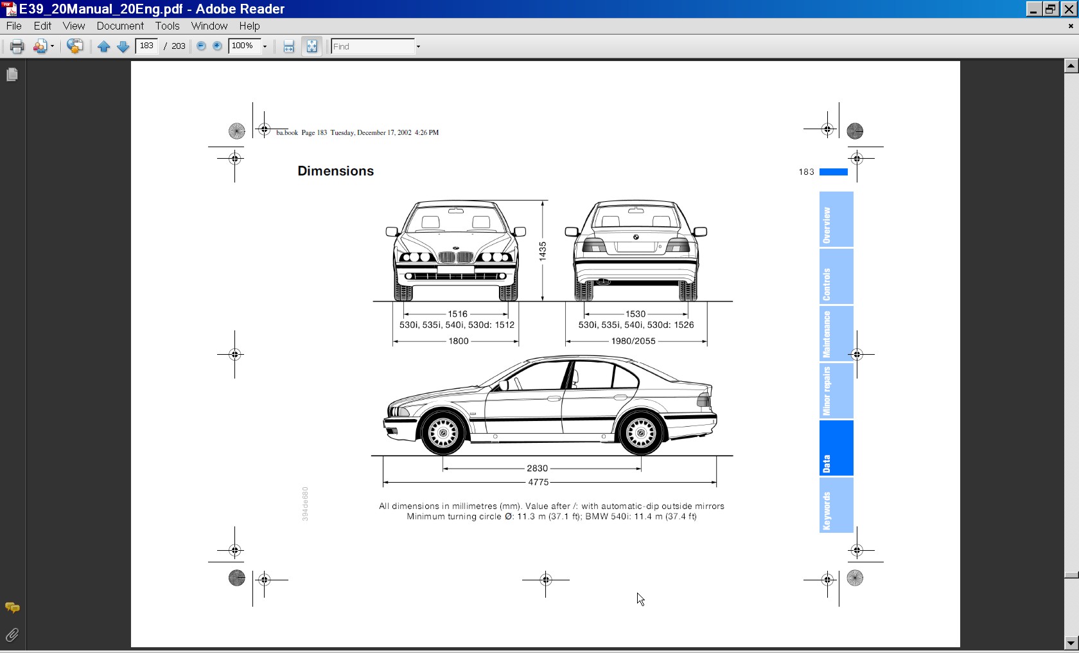Click the Dimensions heading text
Viewport: 1079px width, 653px height.
tap(335, 171)
